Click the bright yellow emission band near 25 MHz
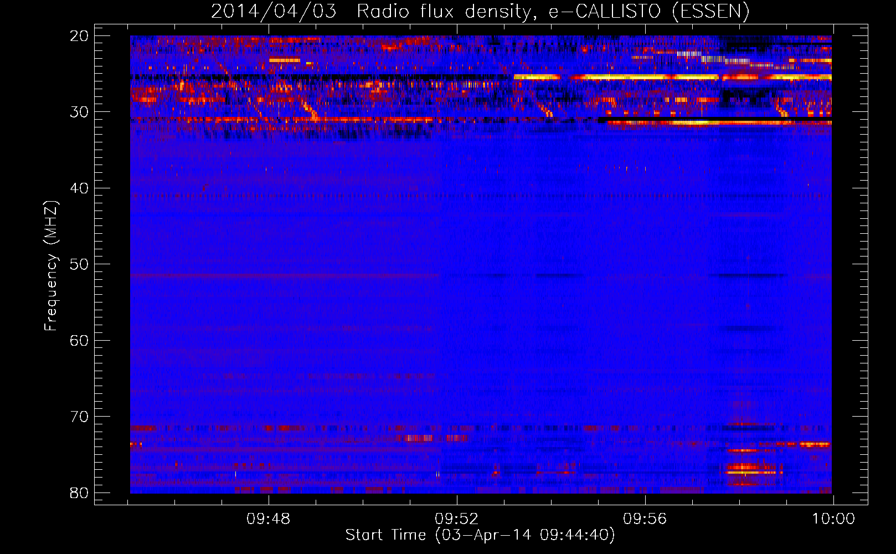This screenshot has width=896, height=554. pyautogui.click(x=672, y=77)
